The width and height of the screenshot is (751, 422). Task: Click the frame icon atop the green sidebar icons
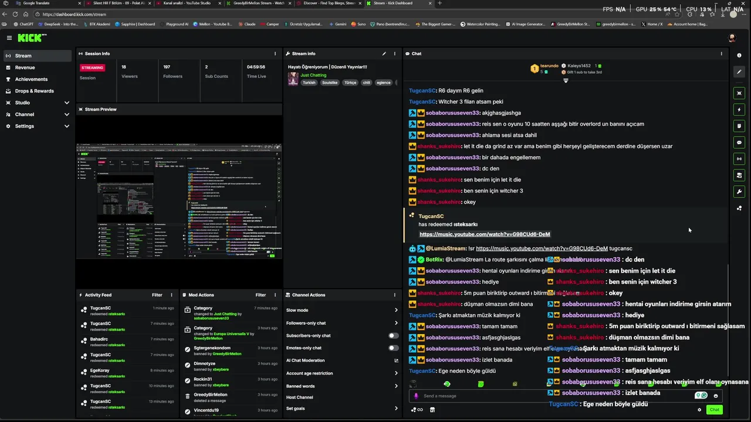pos(739,93)
